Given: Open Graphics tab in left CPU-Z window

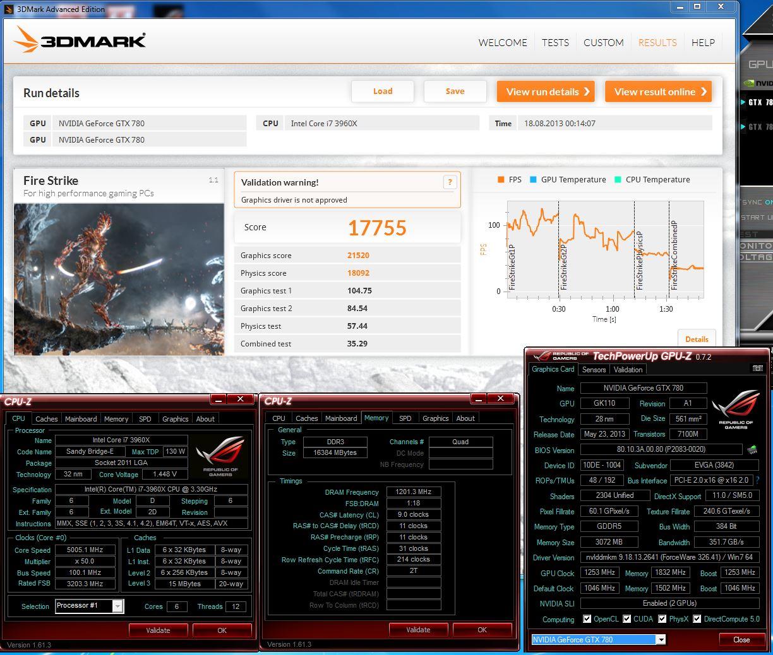Looking at the screenshot, I should [175, 419].
